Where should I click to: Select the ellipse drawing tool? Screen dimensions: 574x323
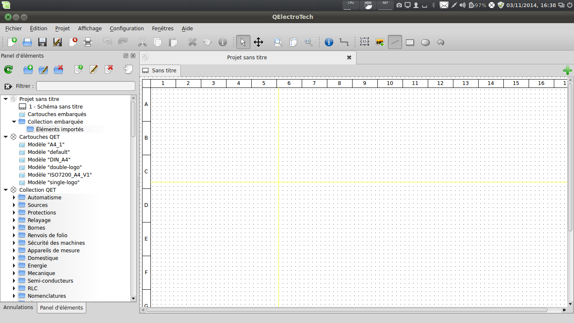coord(425,42)
